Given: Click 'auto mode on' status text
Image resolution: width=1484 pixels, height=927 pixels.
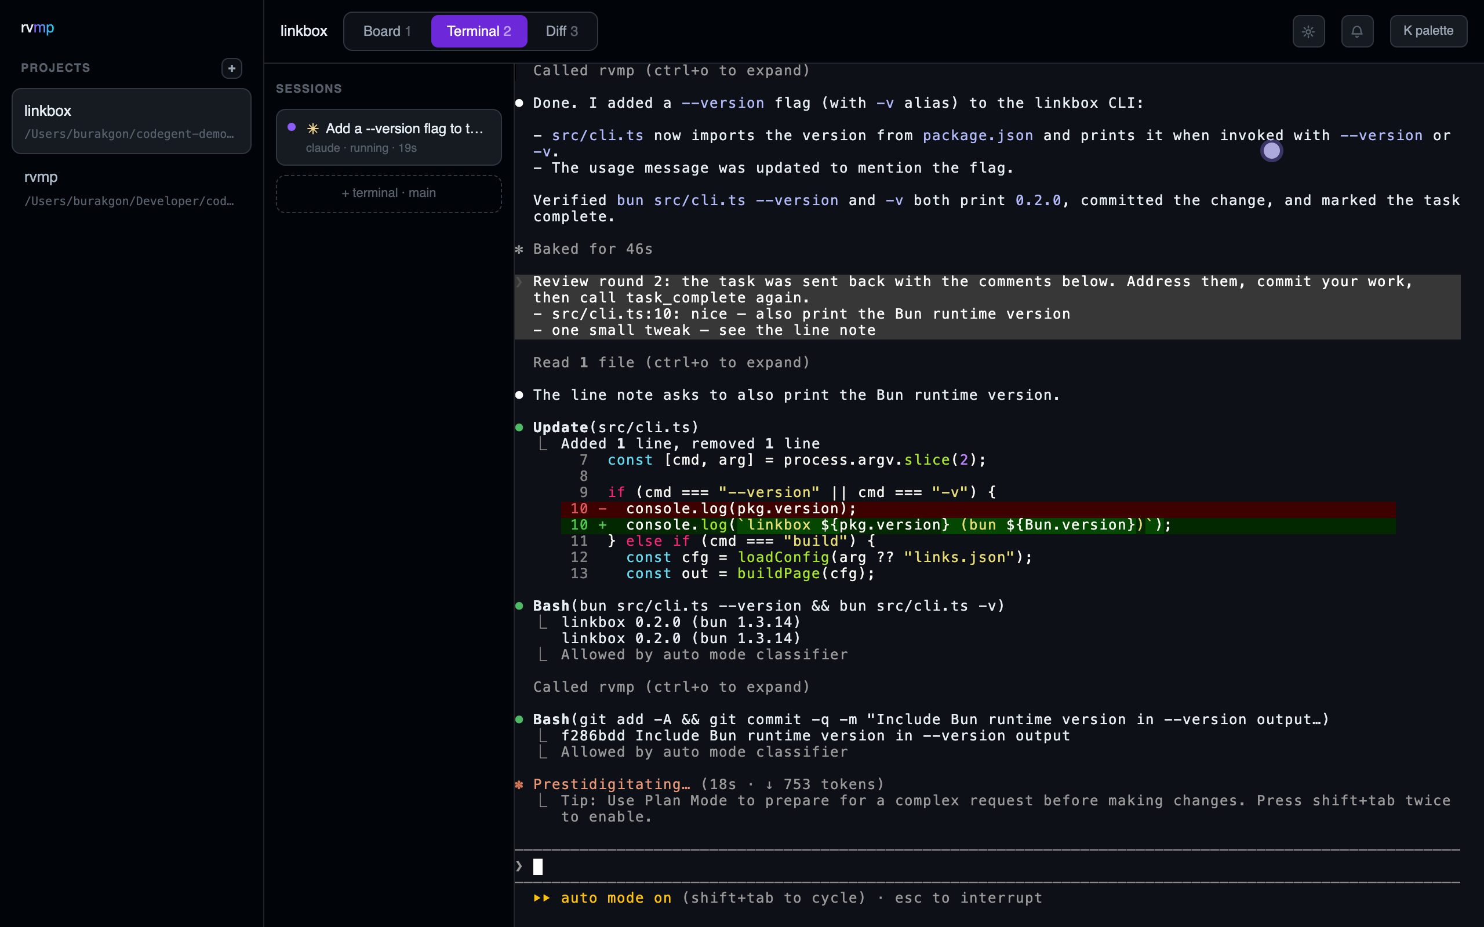Looking at the screenshot, I should tap(616, 897).
